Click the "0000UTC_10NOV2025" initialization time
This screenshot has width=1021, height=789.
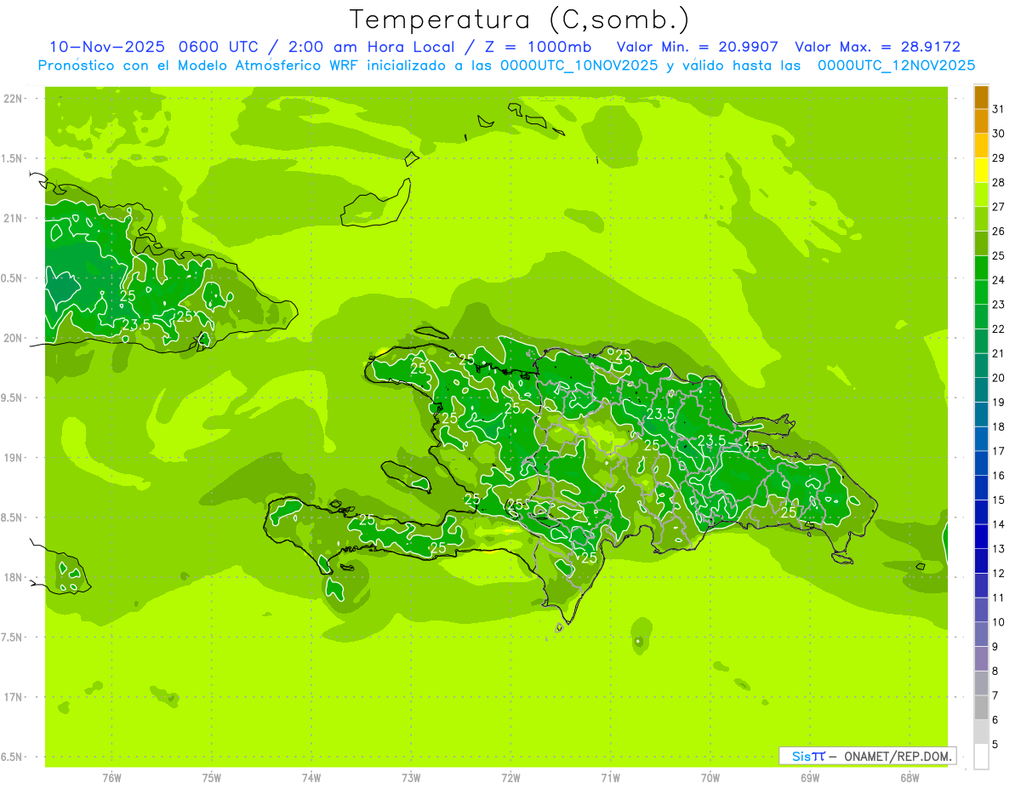click(579, 65)
